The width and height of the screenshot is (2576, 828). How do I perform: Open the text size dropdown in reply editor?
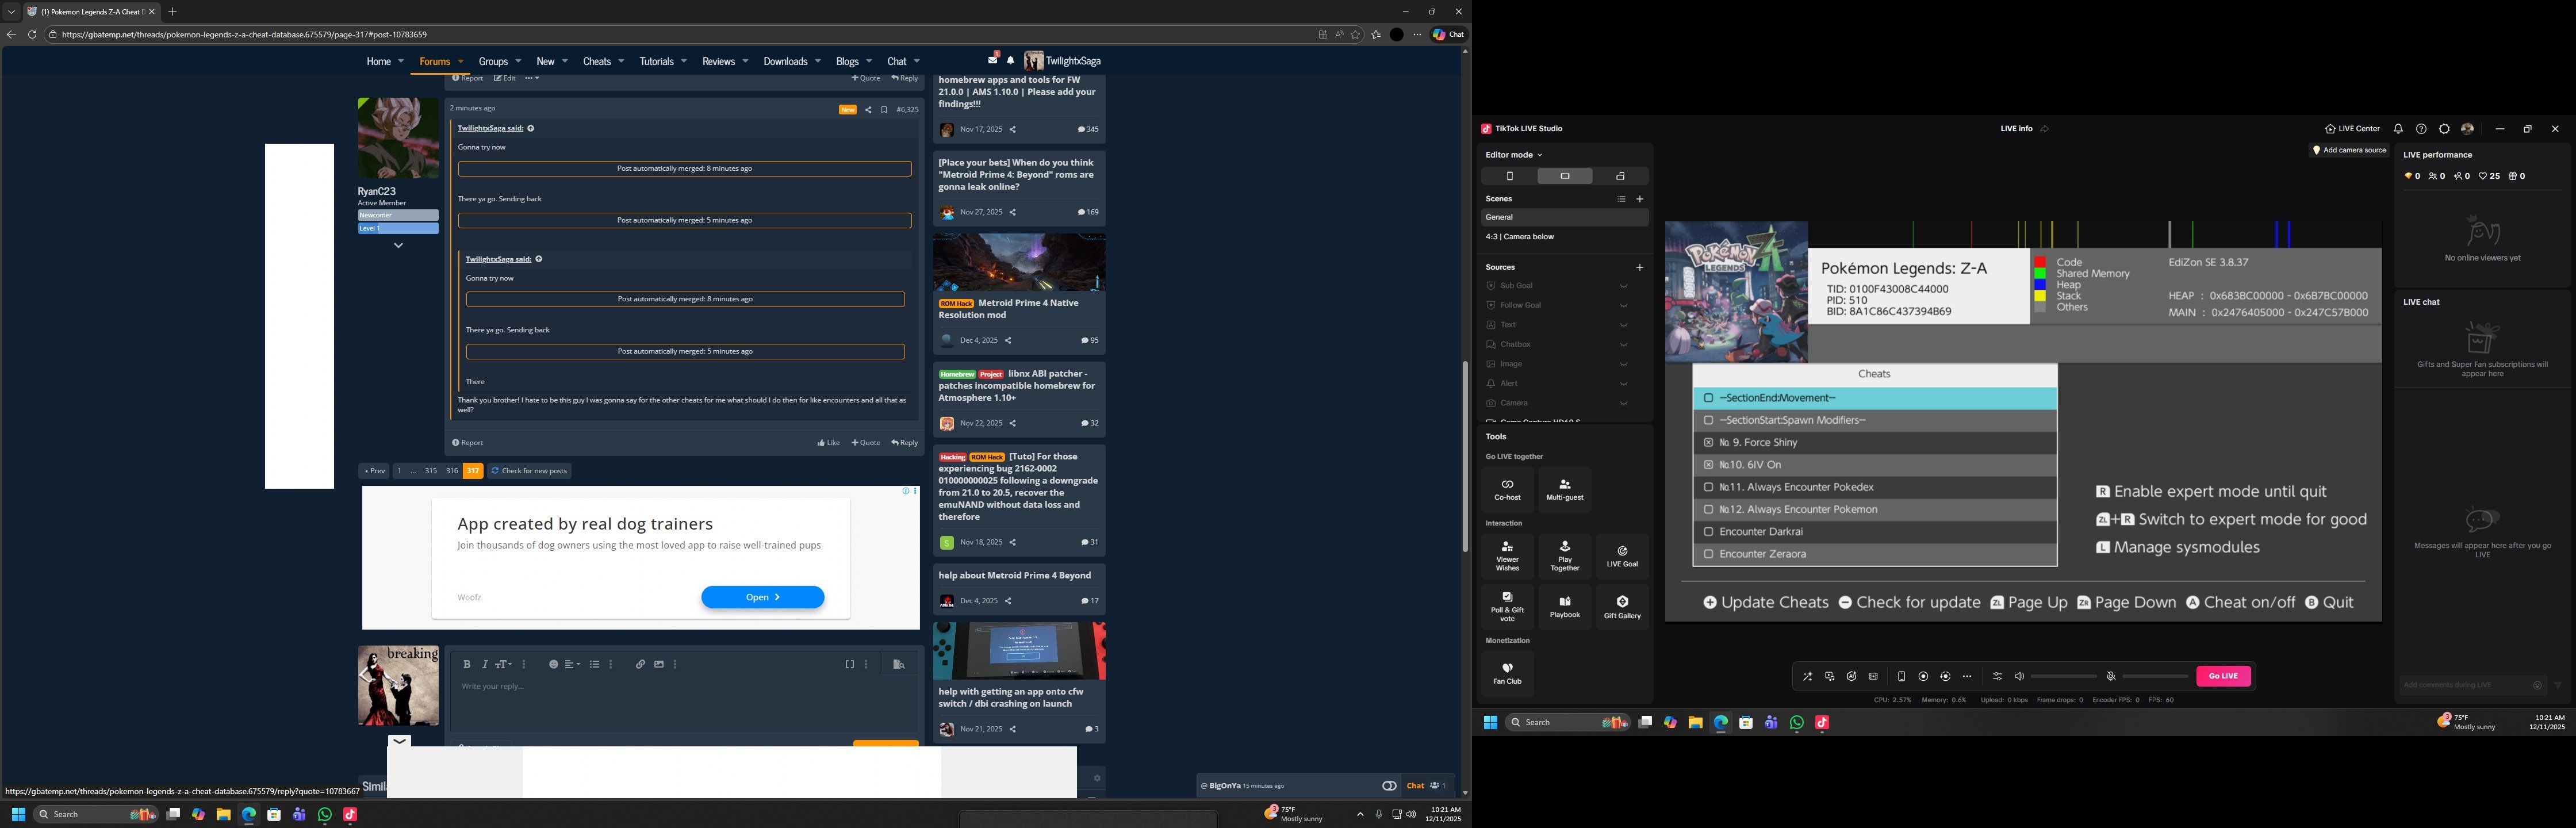coord(504,664)
